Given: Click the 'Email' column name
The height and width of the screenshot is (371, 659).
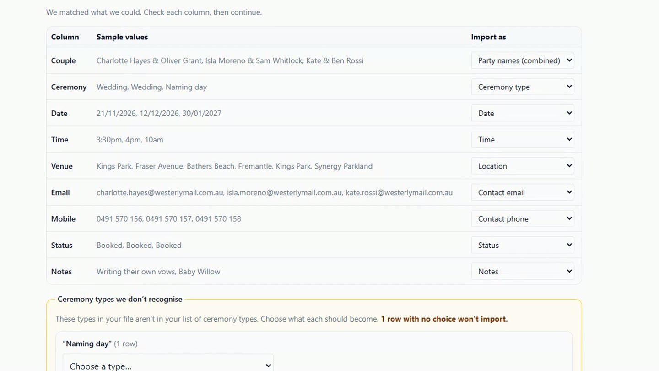Looking at the screenshot, I should pos(60,192).
